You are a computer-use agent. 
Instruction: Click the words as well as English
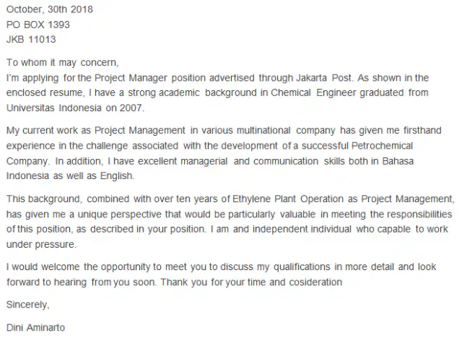94,175
